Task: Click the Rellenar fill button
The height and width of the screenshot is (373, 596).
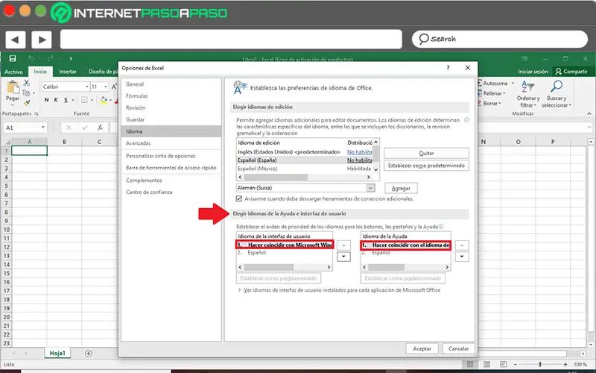Action: coord(492,93)
